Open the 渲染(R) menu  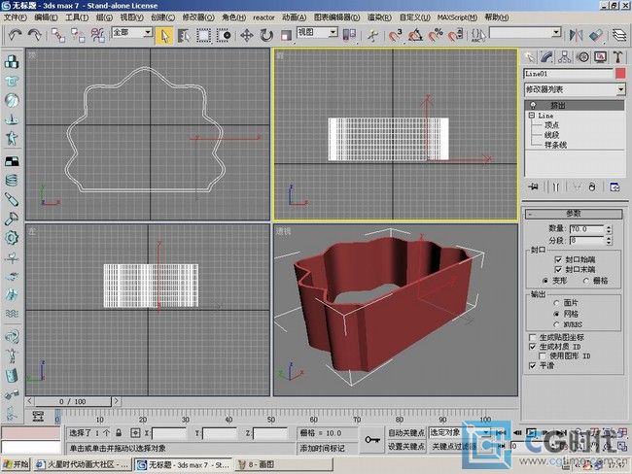coord(379,17)
